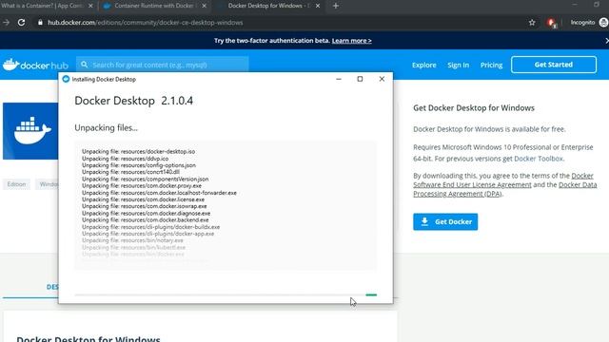Viewport: 609px width, 342px height.
Task: Click the search magnifier icon in Docker Hub
Action: pos(85,65)
